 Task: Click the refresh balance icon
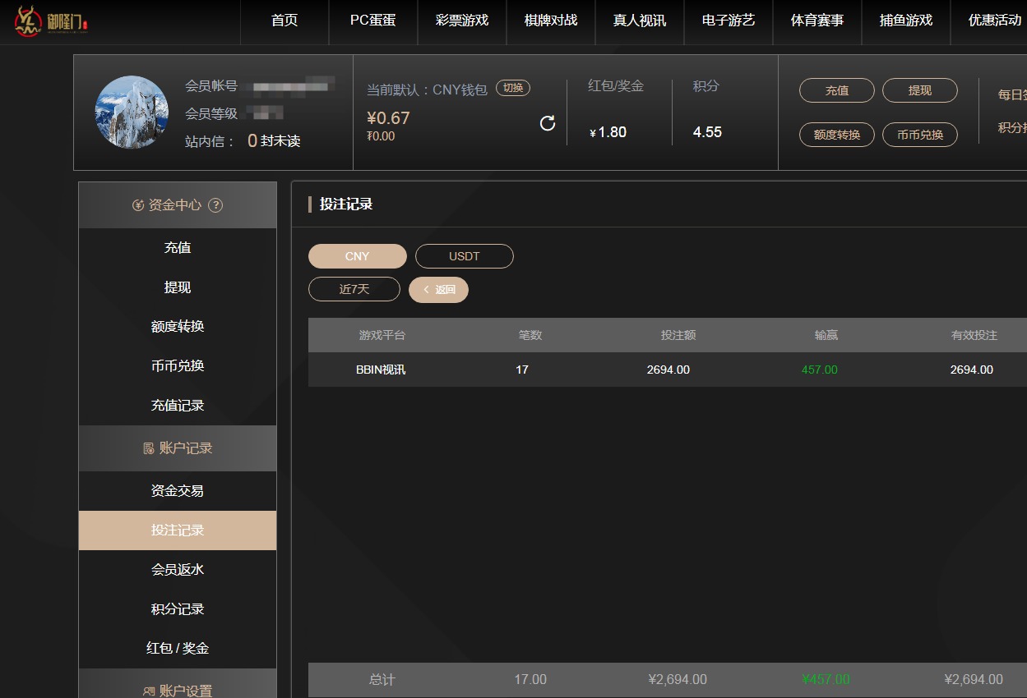tap(548, 123)
